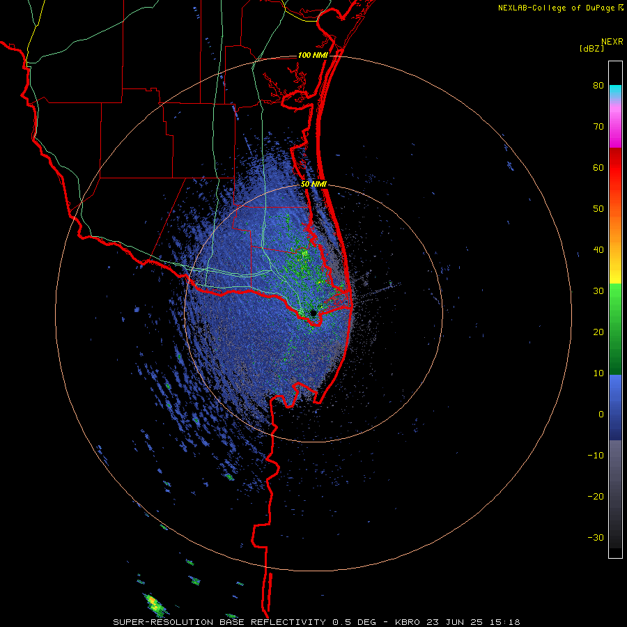Click the [dBZ] unit label
The height and width of the screenshot is (627, 627).
pyautogui.click(x=591, y=48)
